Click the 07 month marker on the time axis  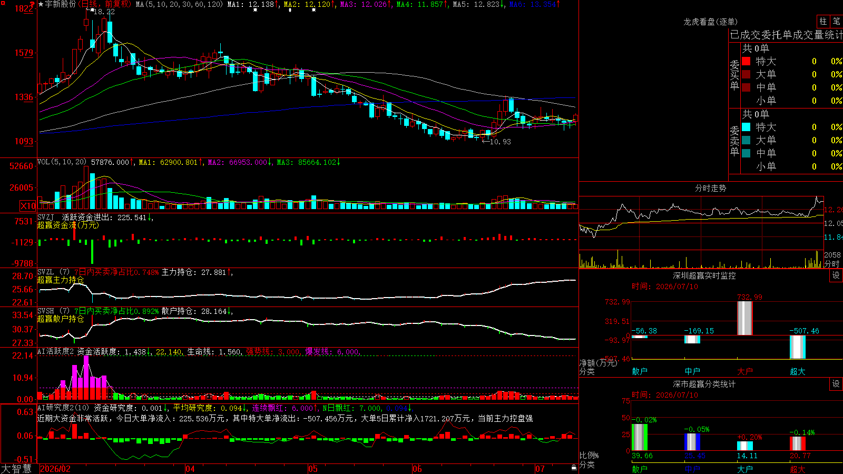coord(540,469)
